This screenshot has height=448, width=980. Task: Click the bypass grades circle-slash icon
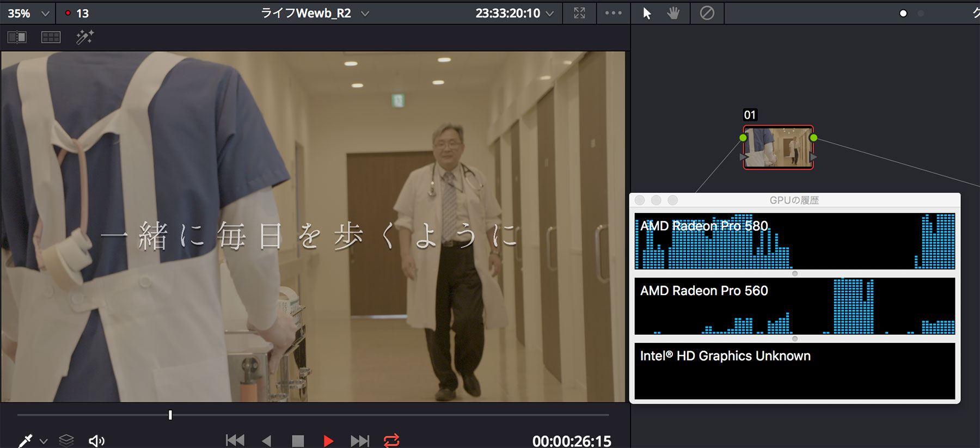707,13
